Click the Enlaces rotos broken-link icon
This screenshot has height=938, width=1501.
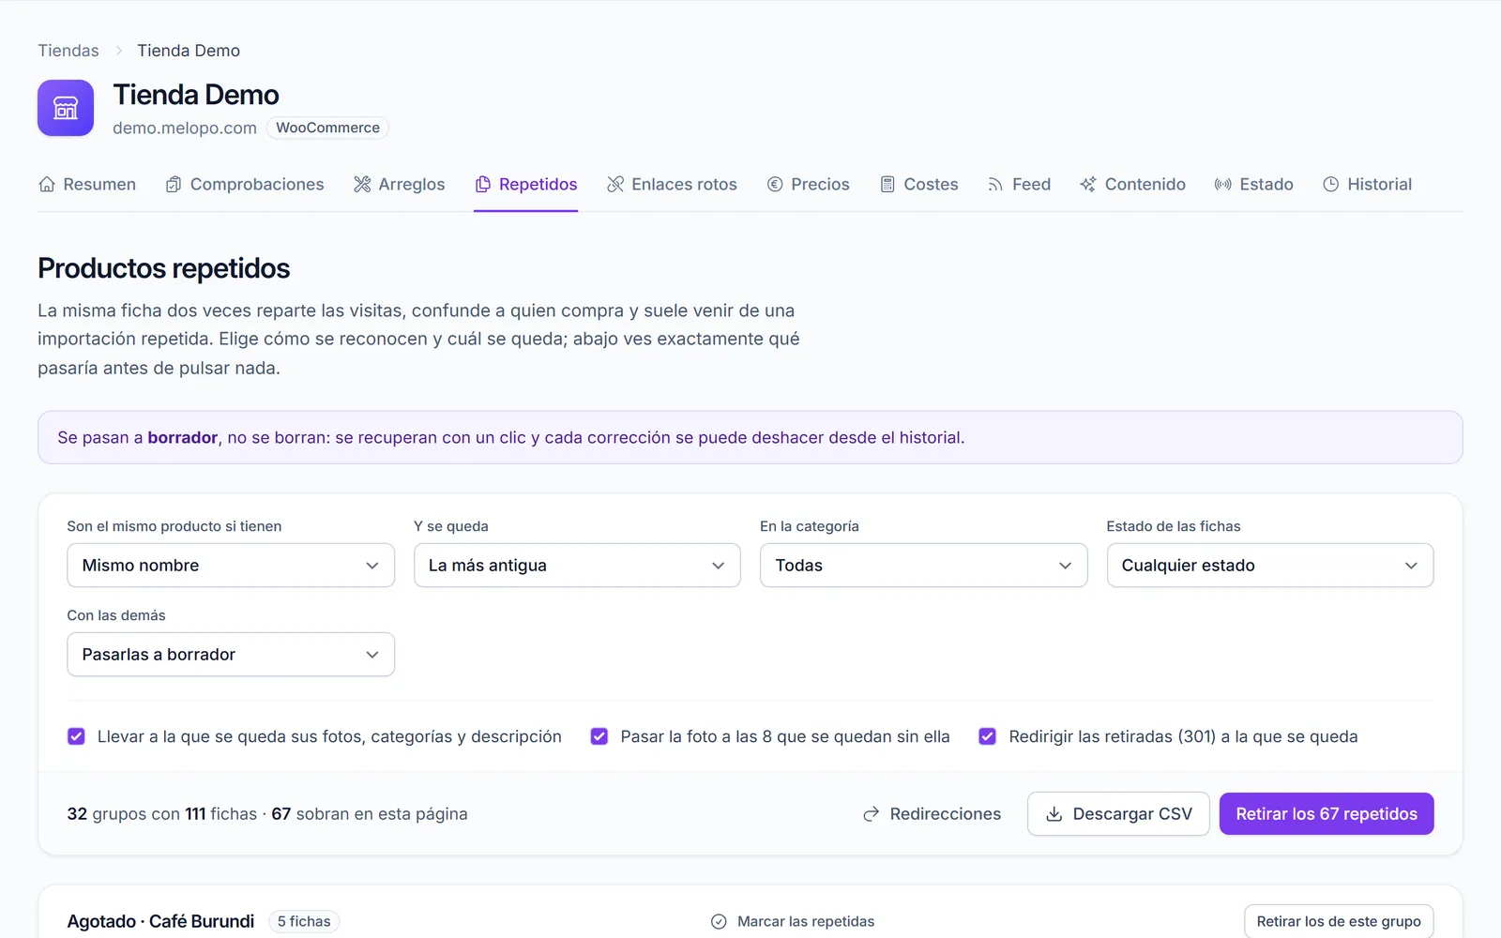(615, 185)
